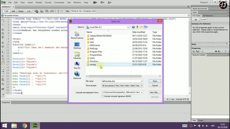The height and width of the screenshot is (129, 230).
Task: Open File Explorer from taskbar
Action: click(x=14, y=126)
